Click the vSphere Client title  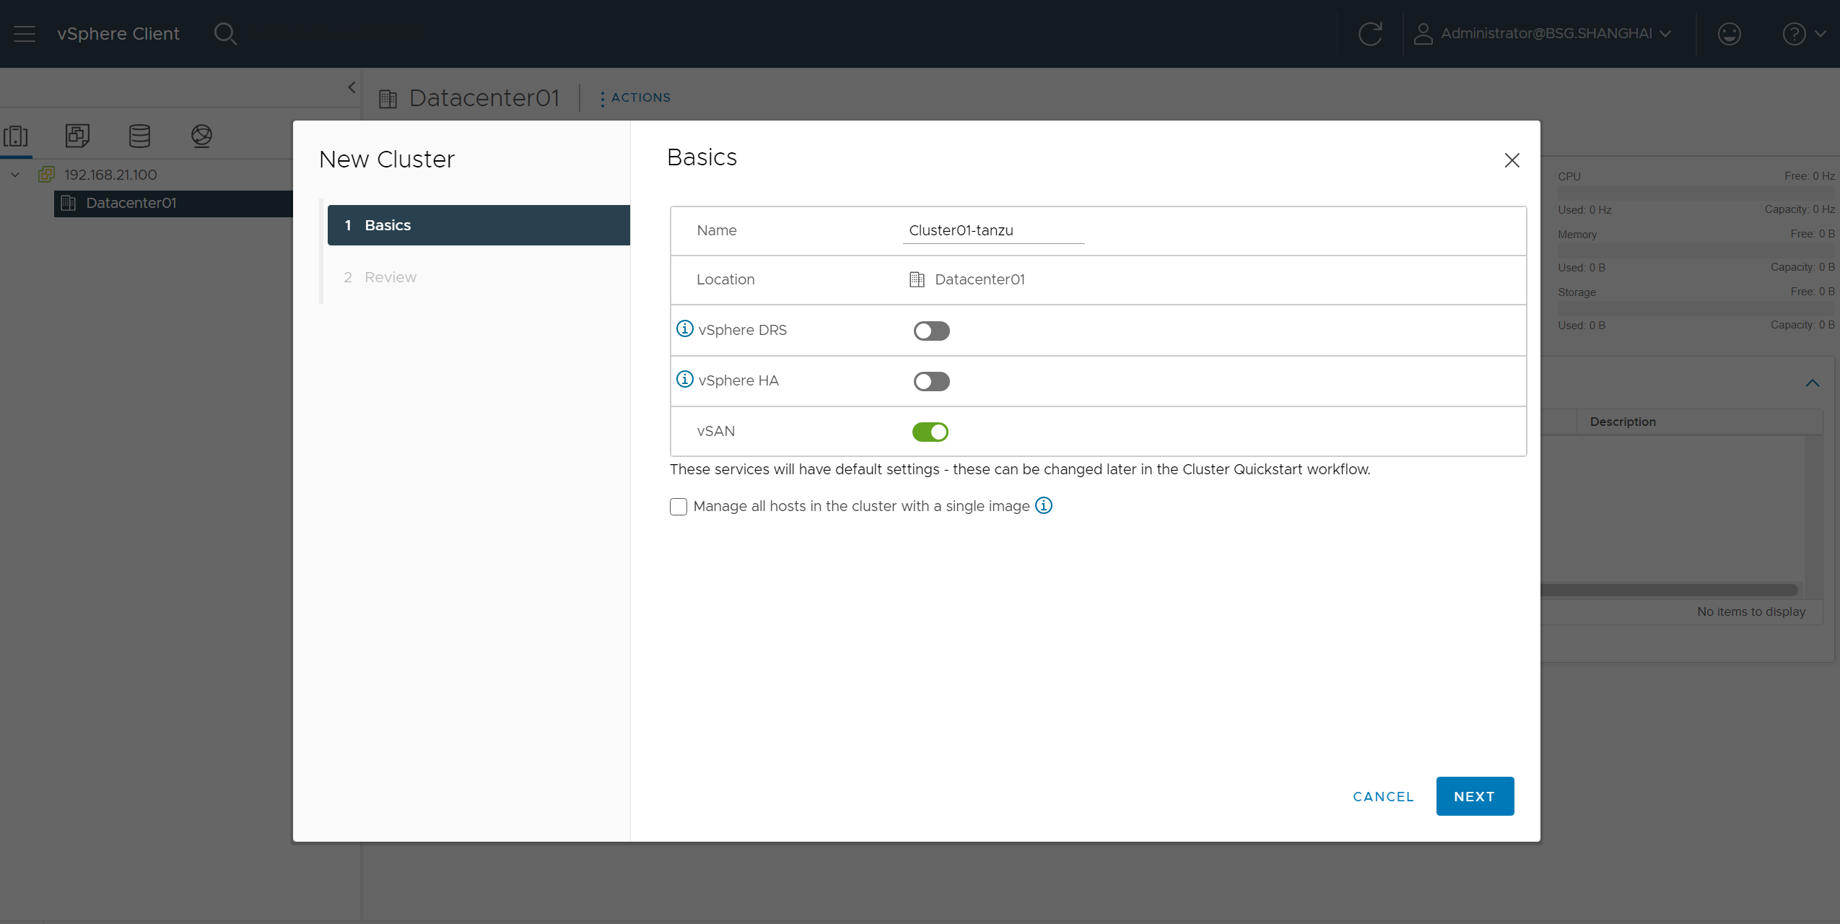coord(118,34)
